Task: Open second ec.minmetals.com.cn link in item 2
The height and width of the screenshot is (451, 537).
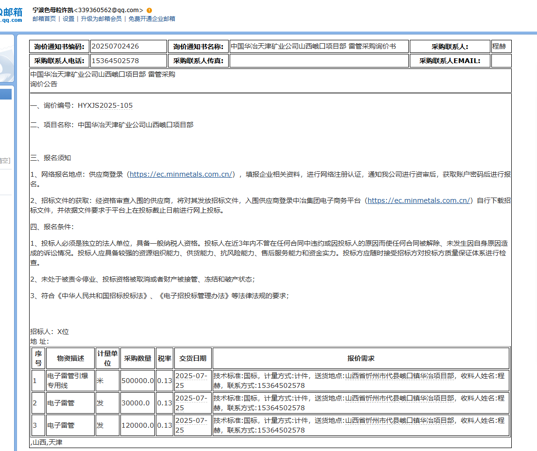Action: click(419, 200)
